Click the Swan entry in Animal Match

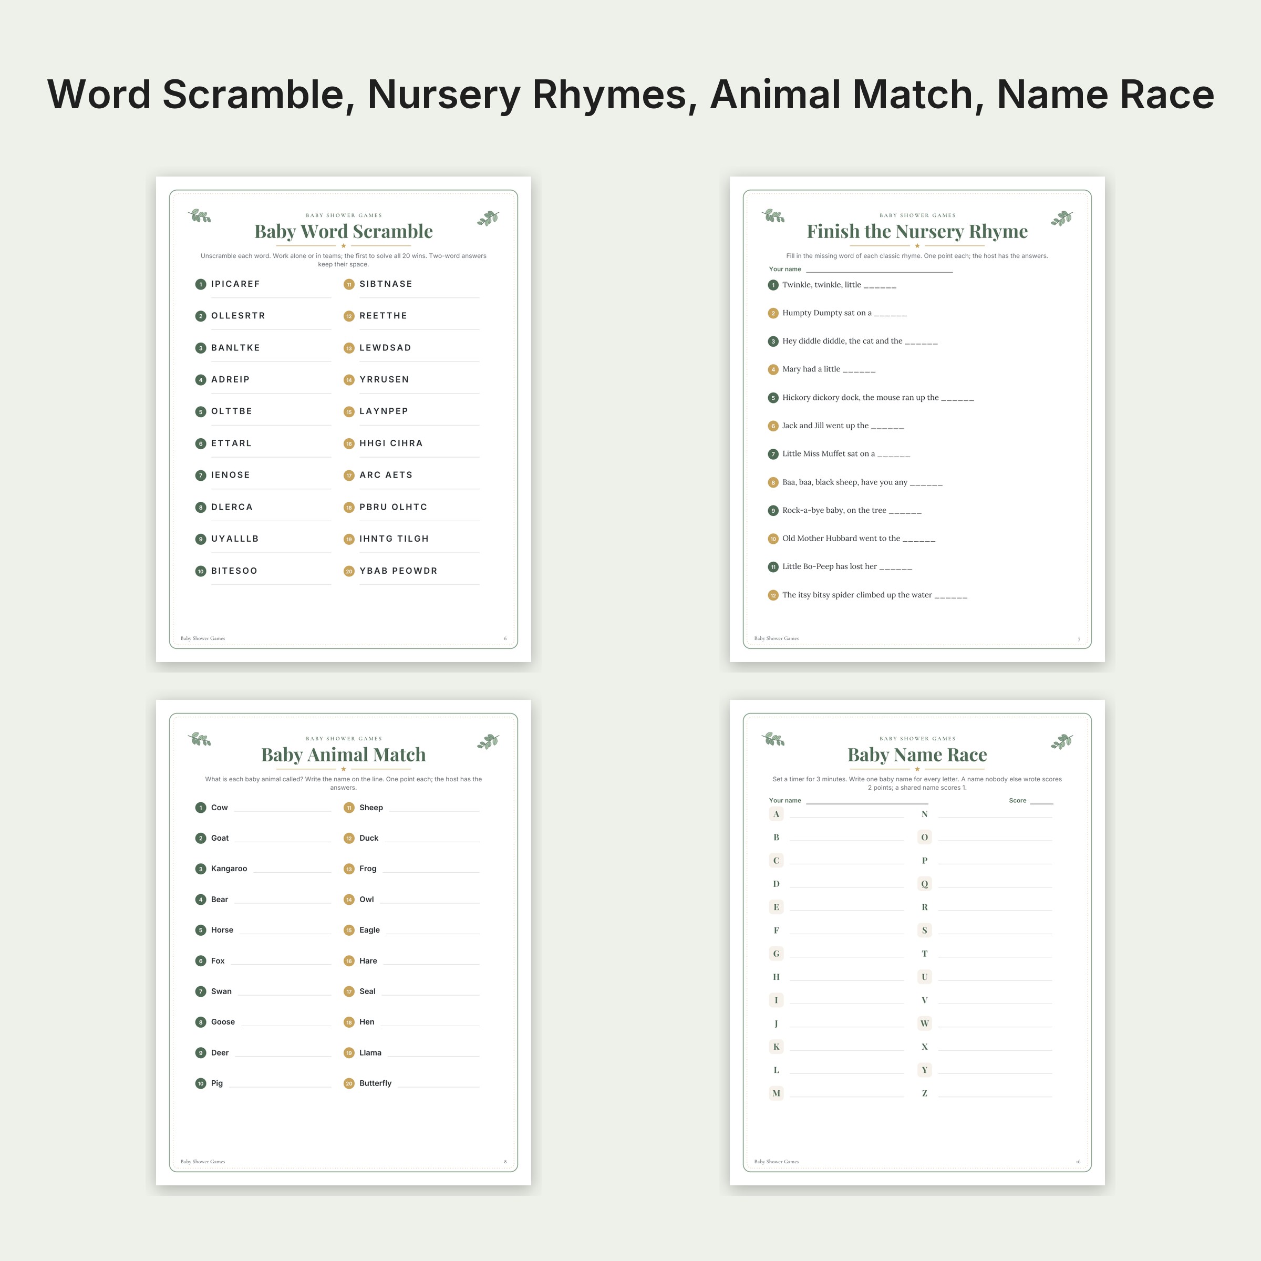[x=221, y=991]
